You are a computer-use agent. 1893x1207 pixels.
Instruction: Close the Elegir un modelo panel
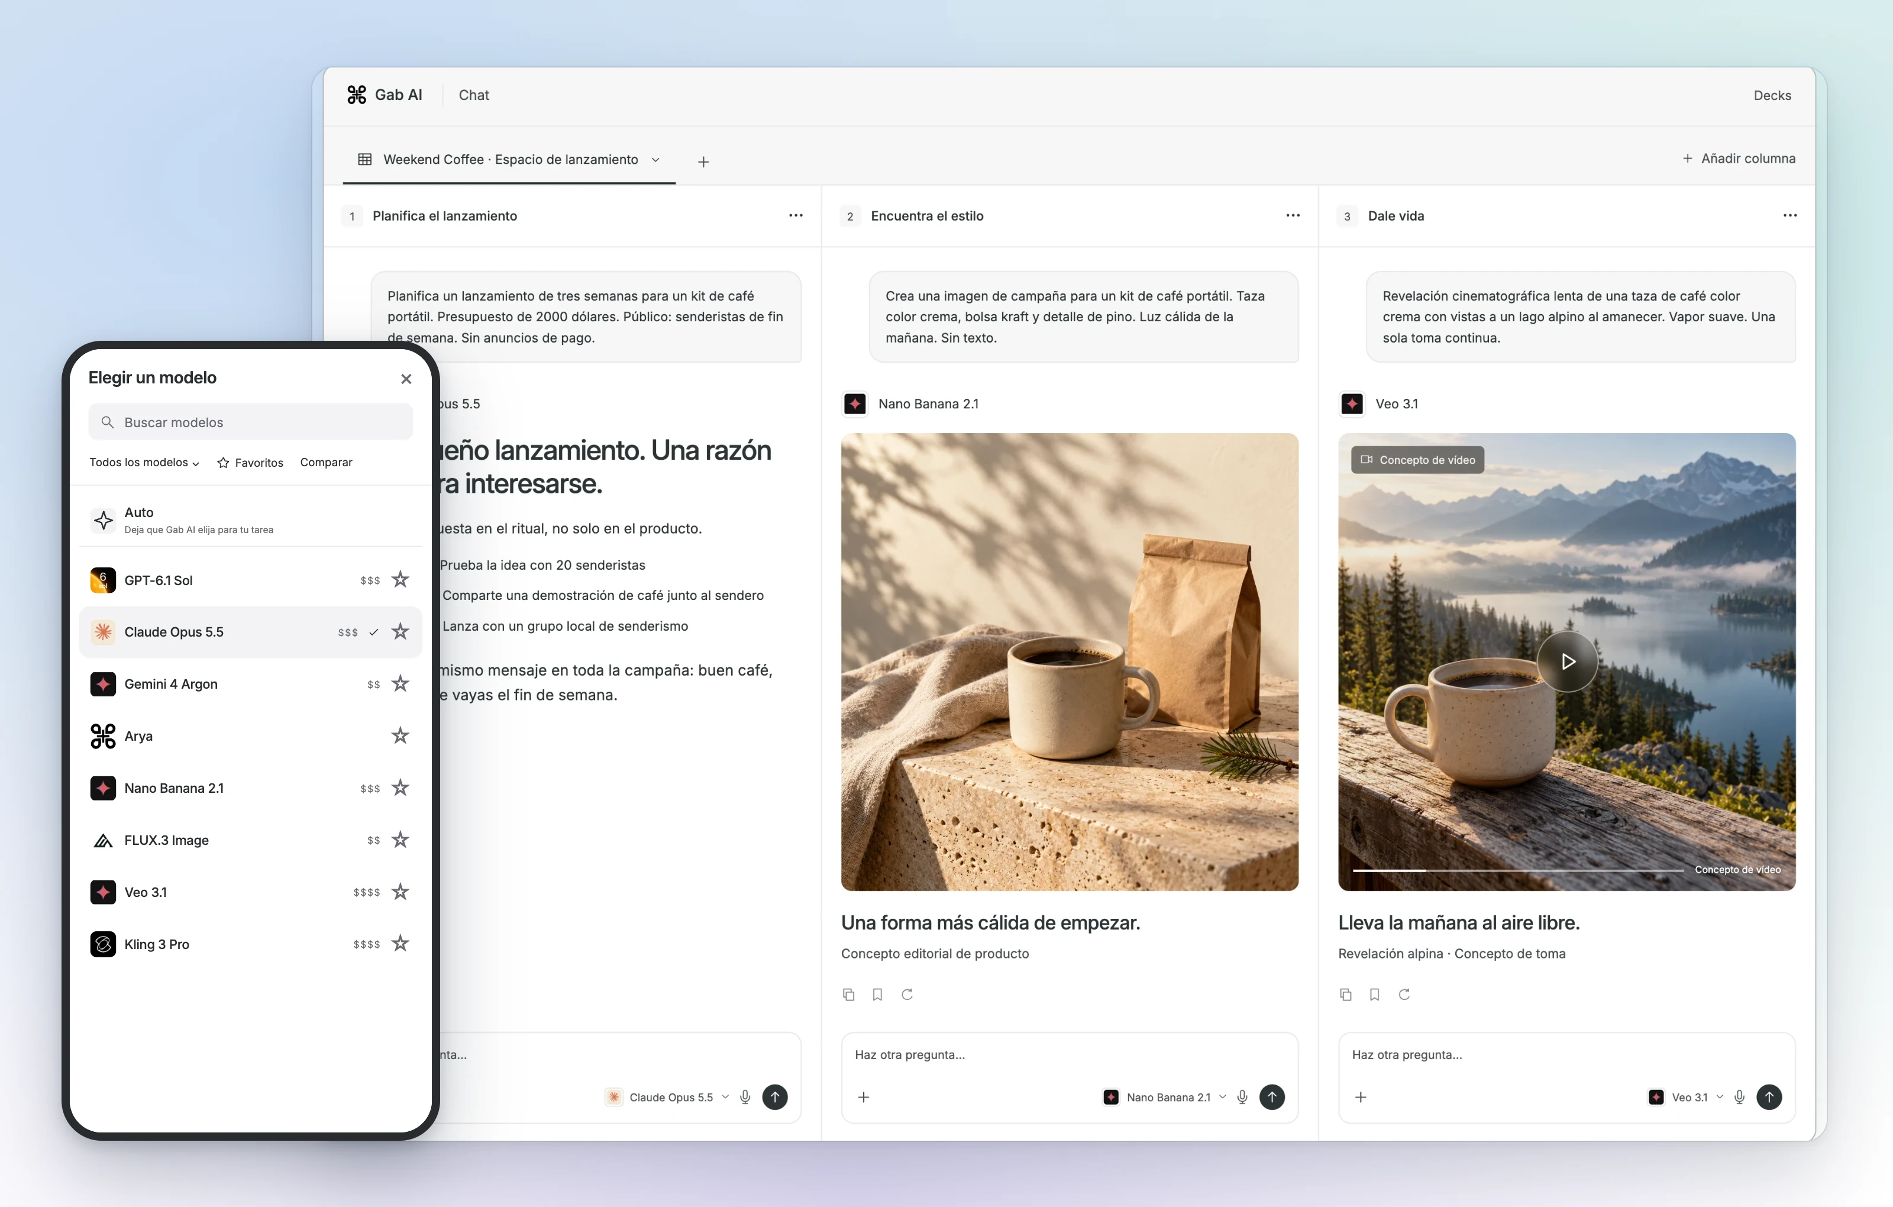tap(406, 378)
